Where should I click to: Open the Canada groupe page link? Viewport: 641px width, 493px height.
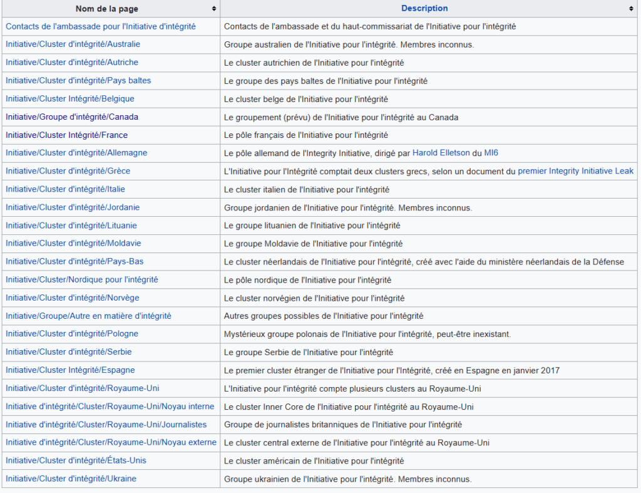pos(72,117)
